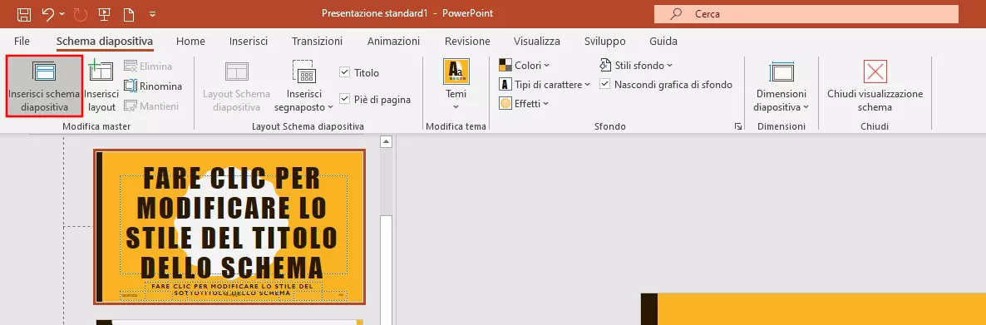Open the File menu
Screen dimensions: 986x325
click(x=22, y=41)
